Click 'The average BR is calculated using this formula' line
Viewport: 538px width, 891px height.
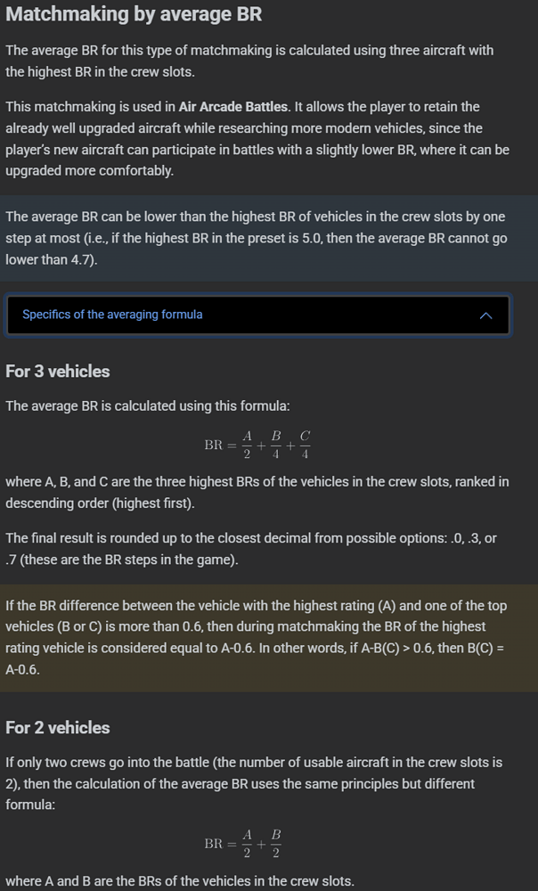[x=148, y=406]
